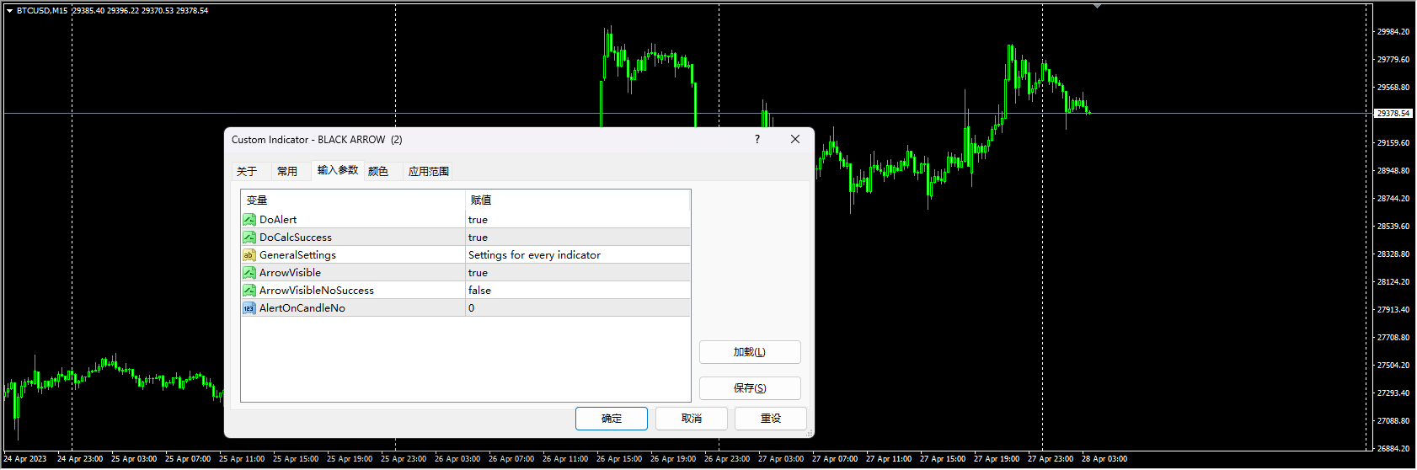This screenshot has height=470, width=1417.
Task: Click the ArrowVisibleNoSuccess parameter icon
Action: point(249,291)
